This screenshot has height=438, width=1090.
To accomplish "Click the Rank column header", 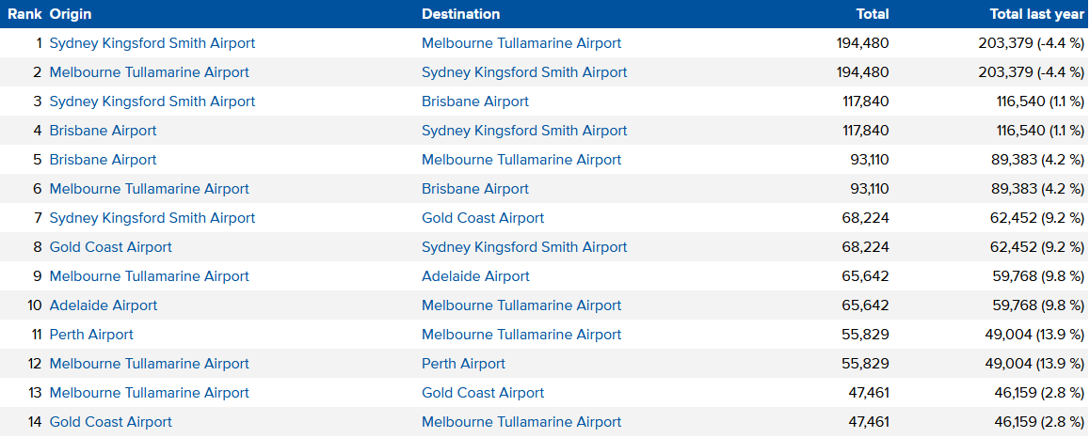I will [x=25, y=14].
